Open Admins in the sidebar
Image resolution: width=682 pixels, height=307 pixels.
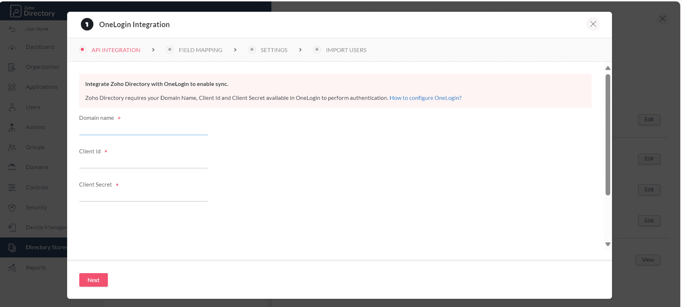(35, 127)
